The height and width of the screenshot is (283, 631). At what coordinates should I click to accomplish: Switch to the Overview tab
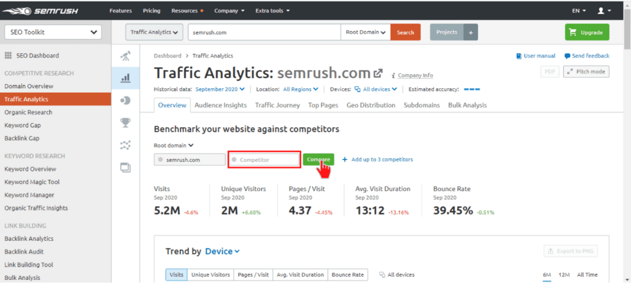pos(172,105)
